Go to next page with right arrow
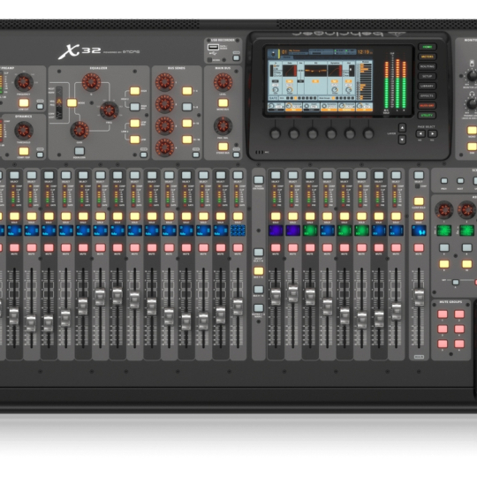 [432, 133]
